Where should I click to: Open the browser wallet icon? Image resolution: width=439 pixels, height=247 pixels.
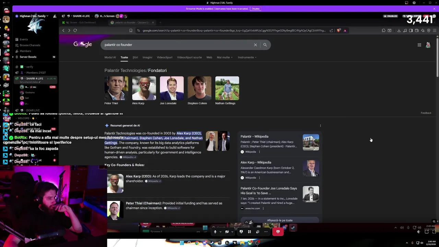click(417, 31)
